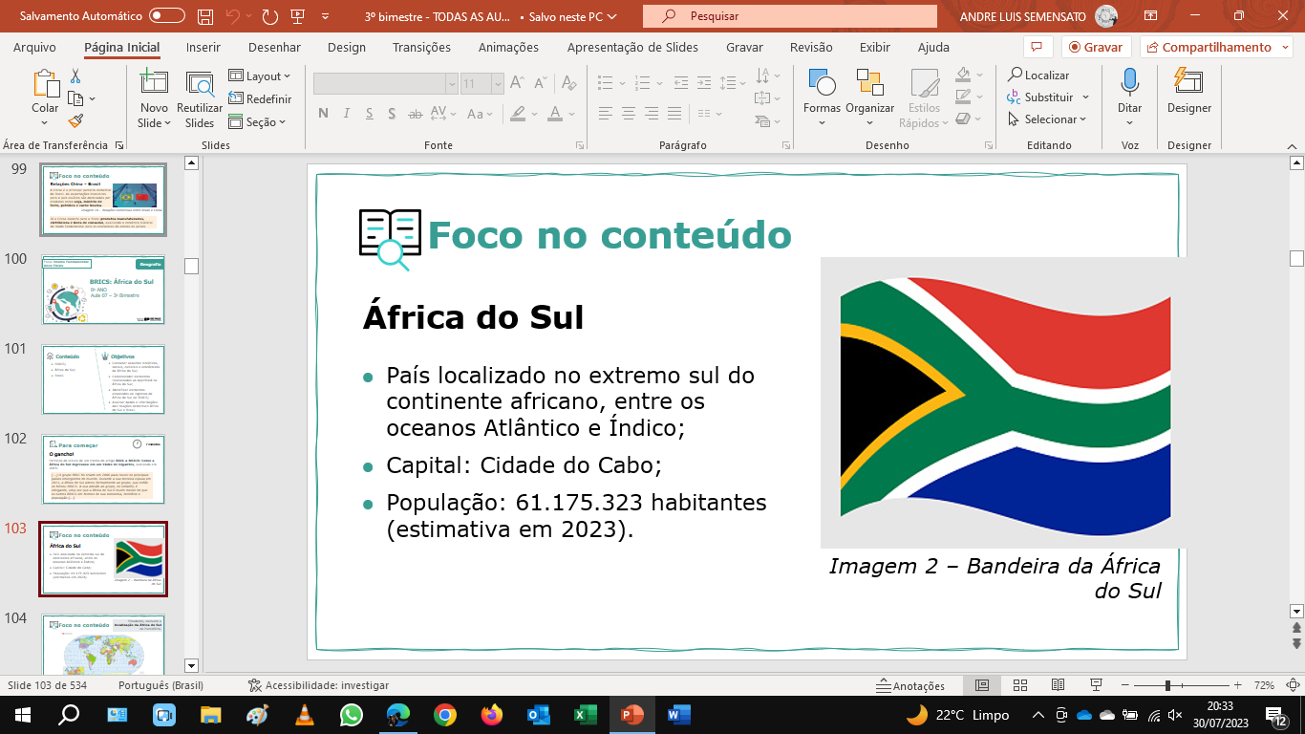Open the Área de Transferência dialog launcher
This screenshot has width=1305, height=734.
(119, 145)
